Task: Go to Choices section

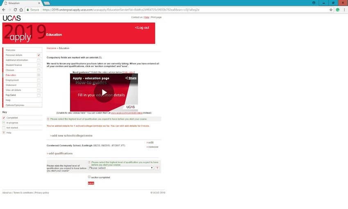Action: point(10,70)
